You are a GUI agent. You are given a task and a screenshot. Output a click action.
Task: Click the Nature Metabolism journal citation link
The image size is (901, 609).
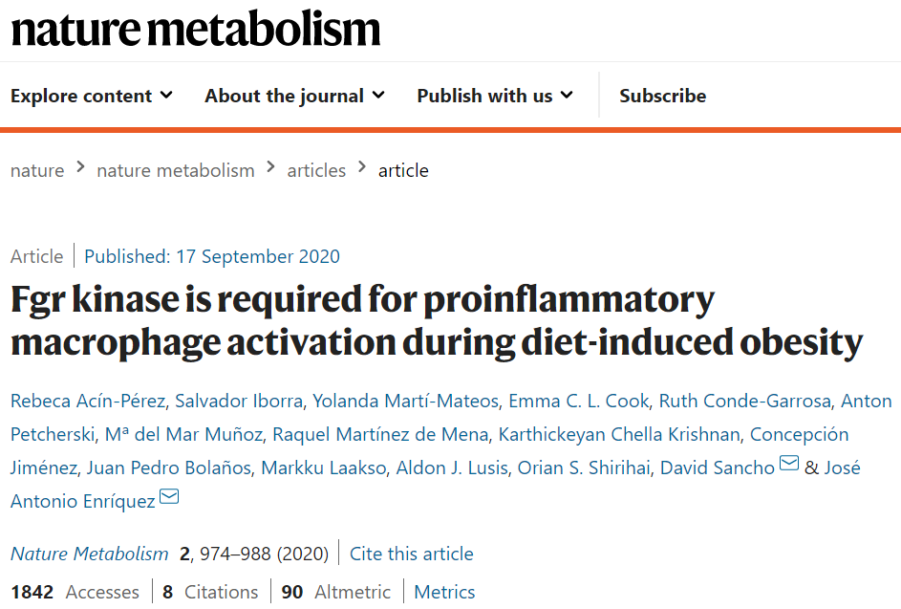point(89,554)
